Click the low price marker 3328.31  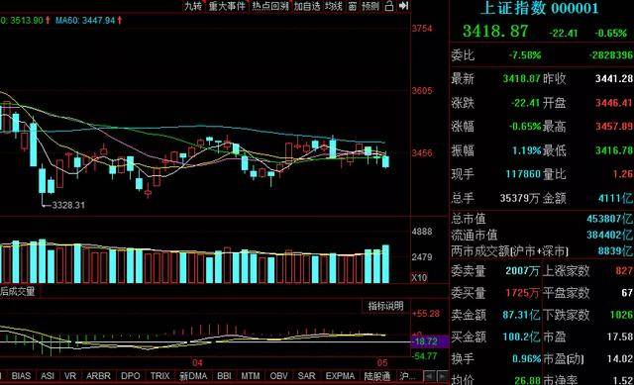coord(68,205)
